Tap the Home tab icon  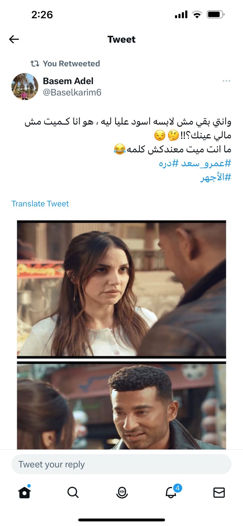pos(24,492)
